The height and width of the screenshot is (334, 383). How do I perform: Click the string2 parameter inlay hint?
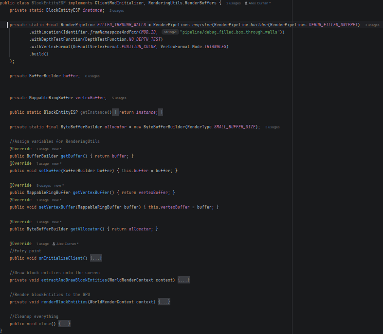point(169,32)
